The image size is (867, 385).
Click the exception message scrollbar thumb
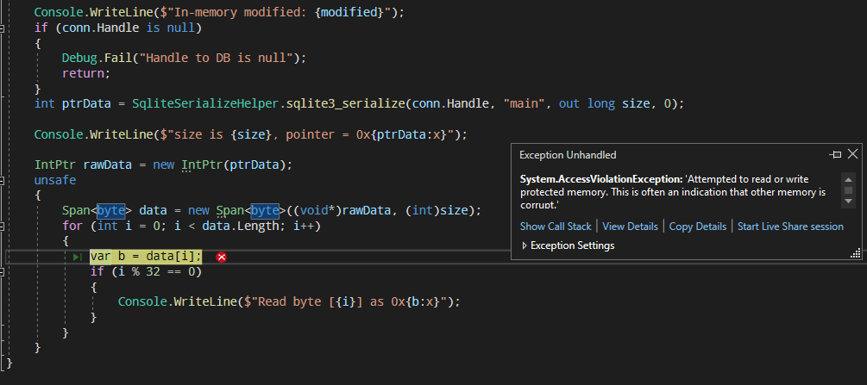click(x=848, y=190)
